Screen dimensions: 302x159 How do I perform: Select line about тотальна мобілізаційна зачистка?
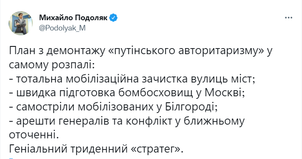pos(132,79)
